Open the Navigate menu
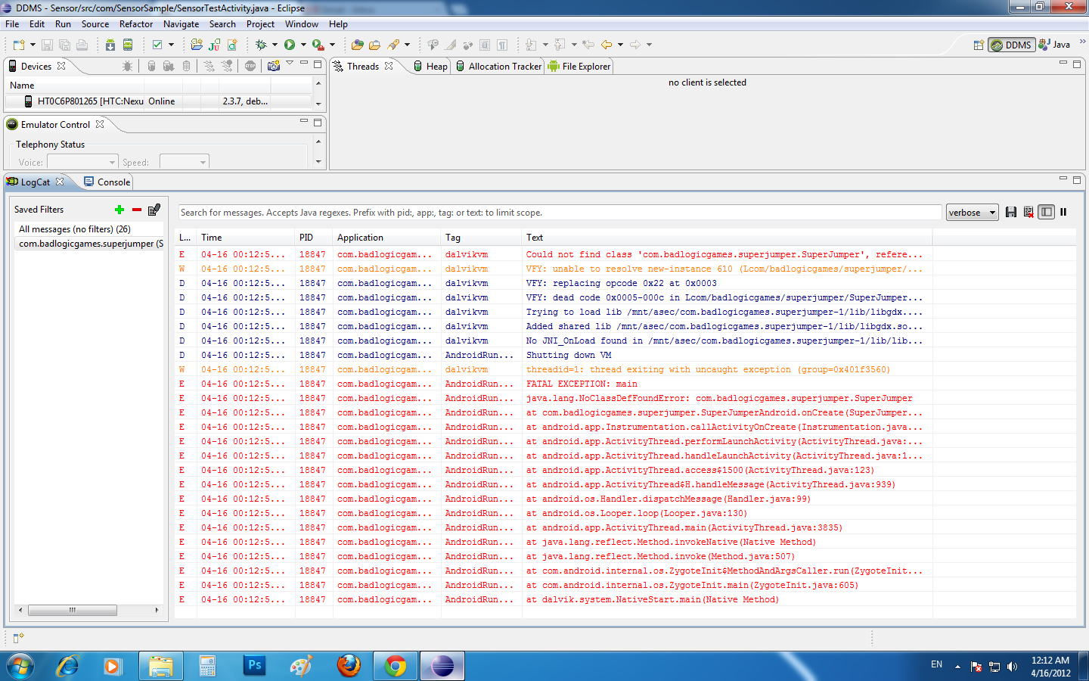 pyautogui.click(x=181, y=24)
